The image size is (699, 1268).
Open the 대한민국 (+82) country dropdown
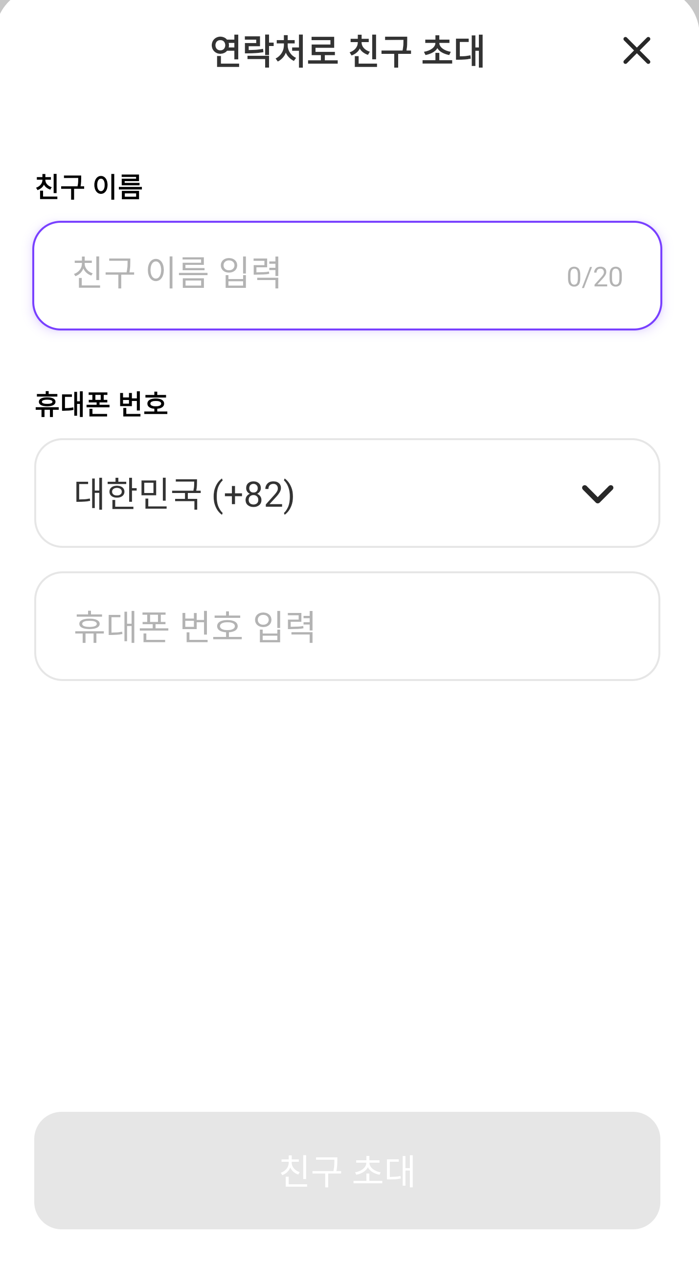pos(347,493)
